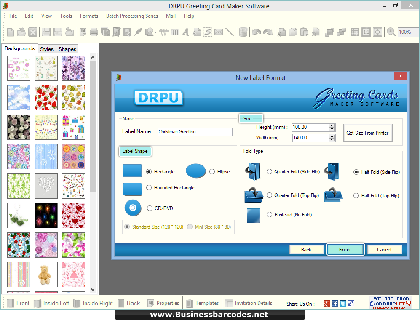Click the 1:1 actual size icon
420x320 pixels.
tap(366, 32)
